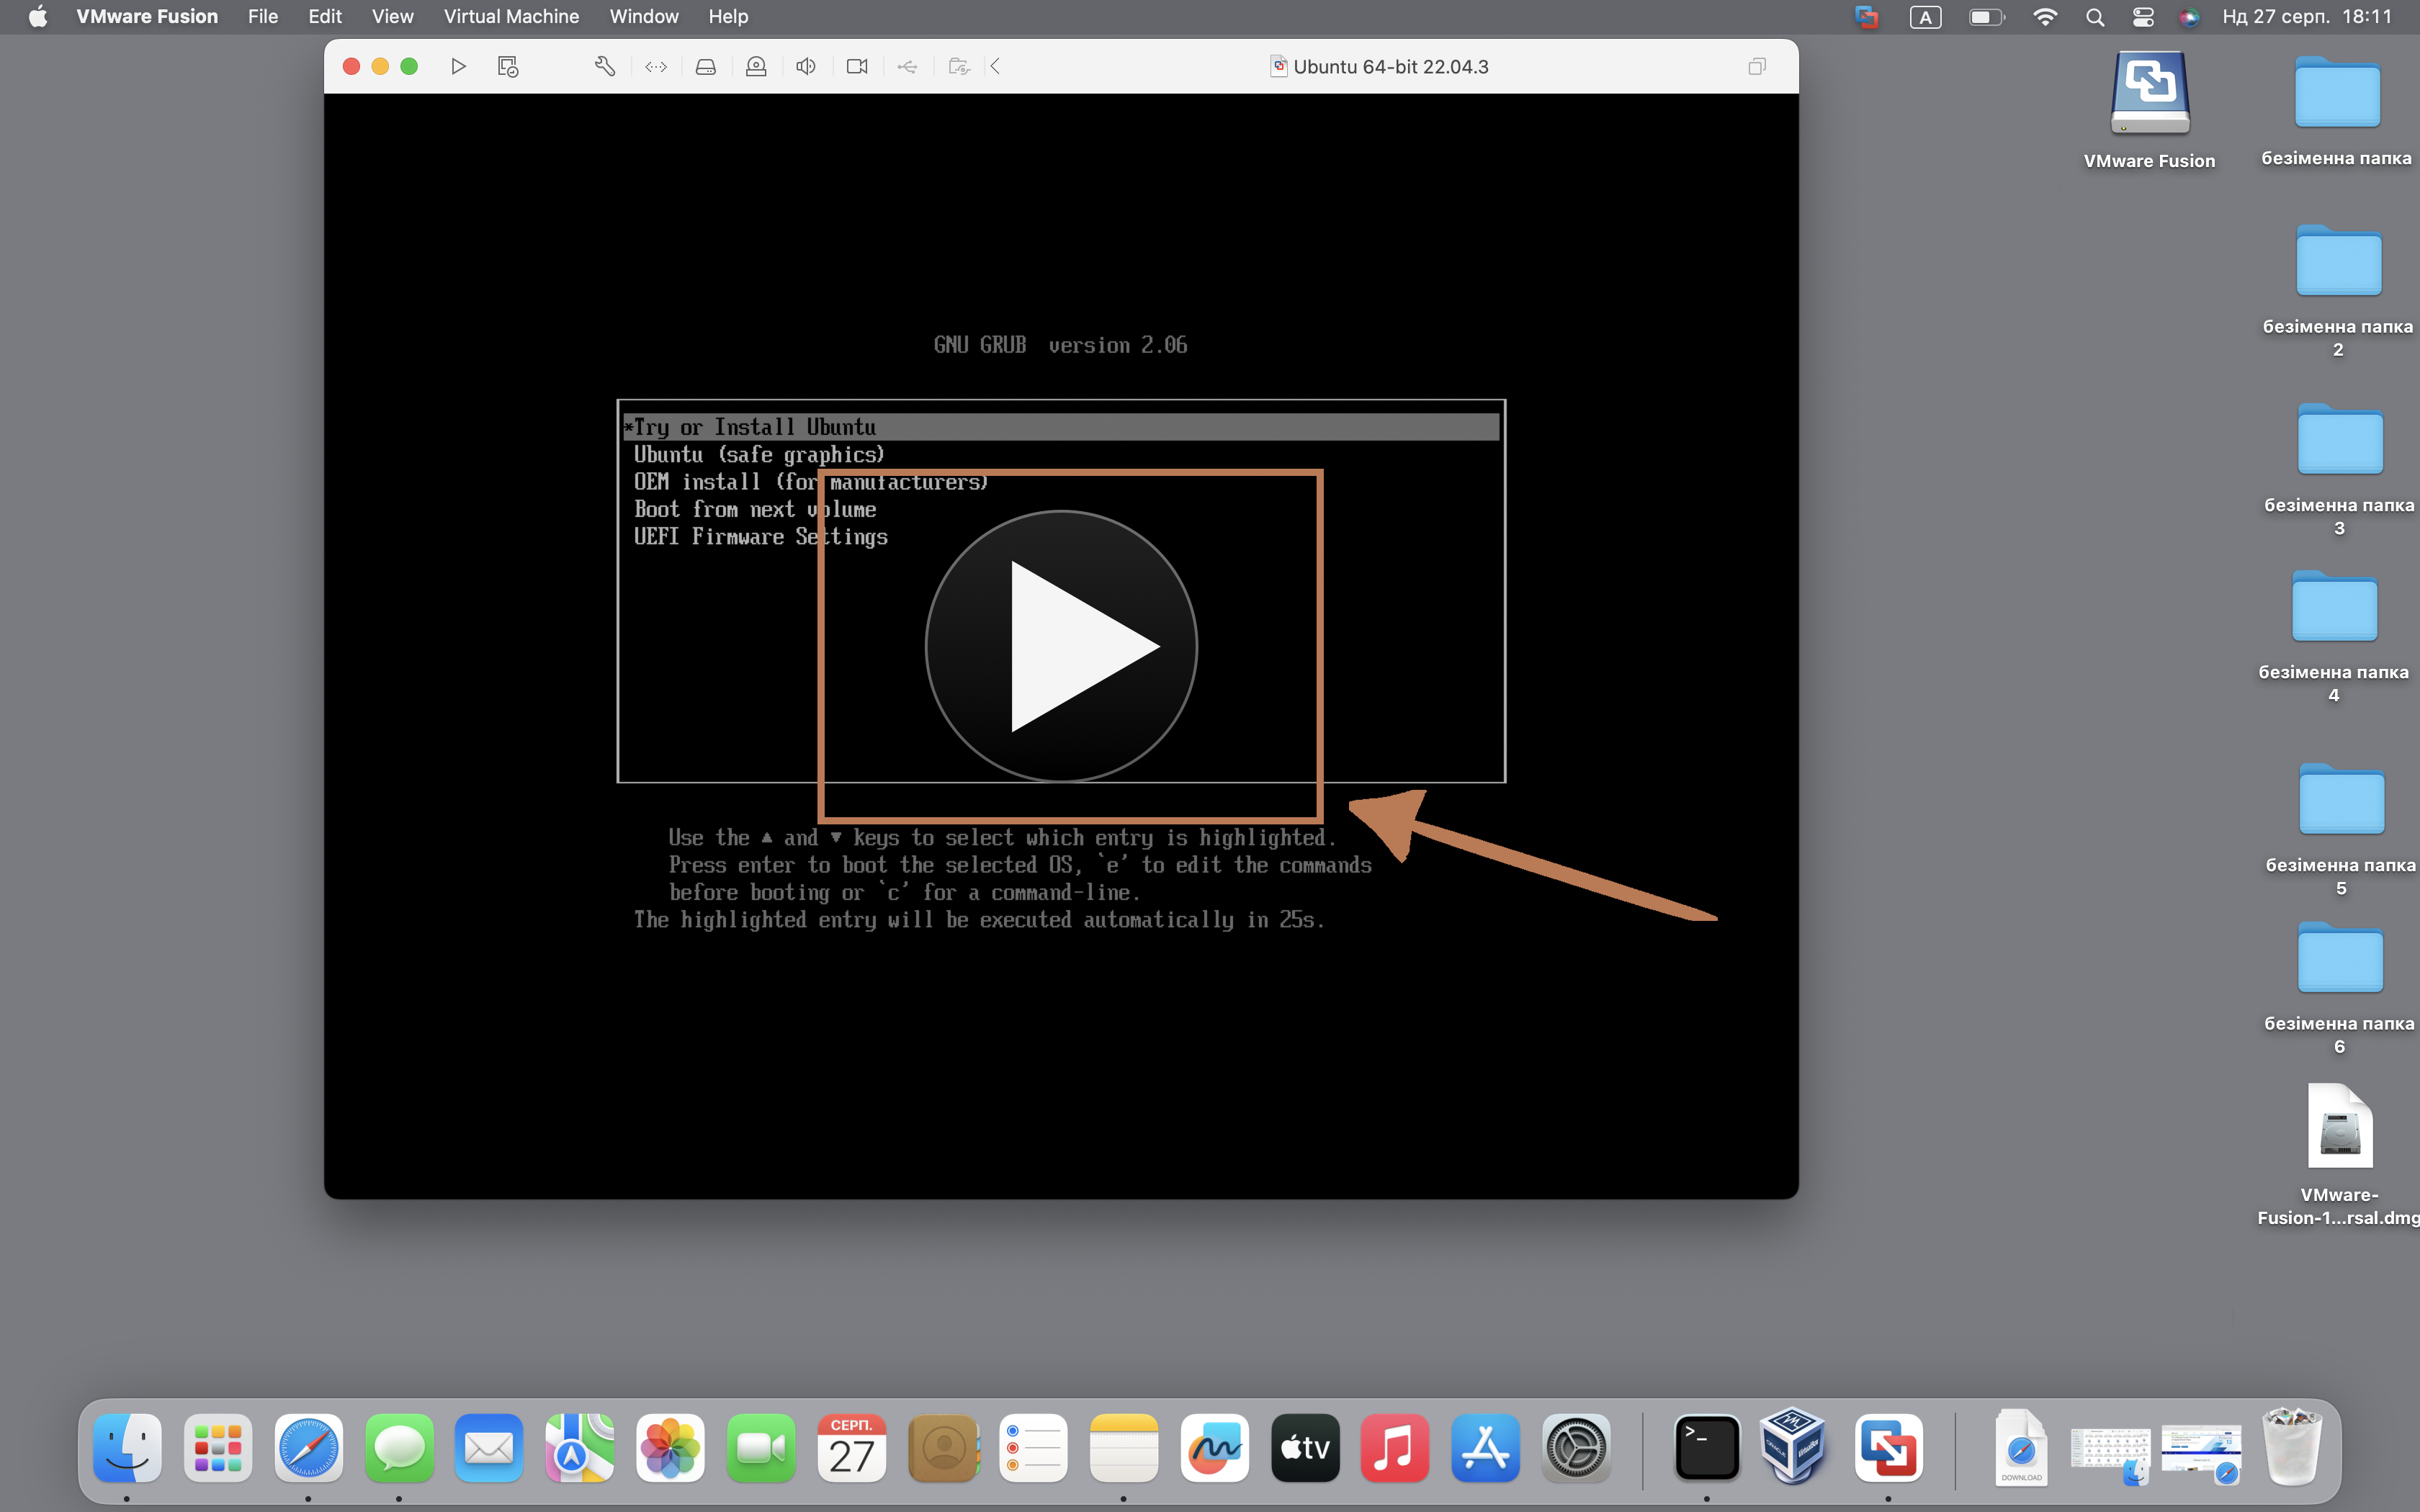Open Finder from the Dock
This screenshot has height=1512, width=2420.
[x=127, y=1447]
